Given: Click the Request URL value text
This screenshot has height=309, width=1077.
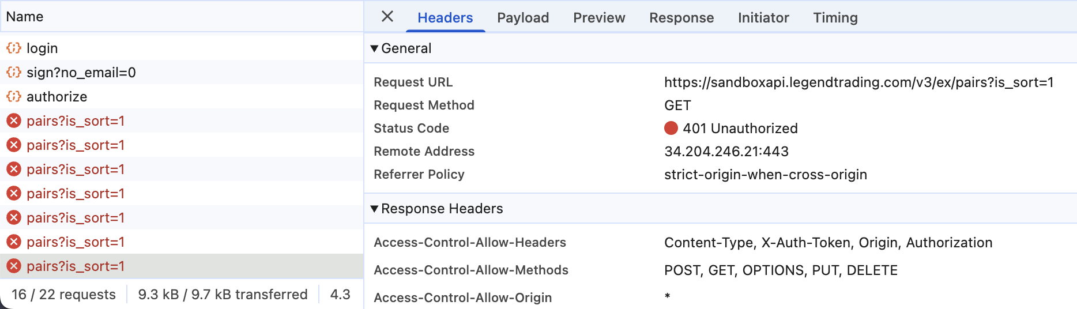Looking at the screenshot, I should click(859, 82).
